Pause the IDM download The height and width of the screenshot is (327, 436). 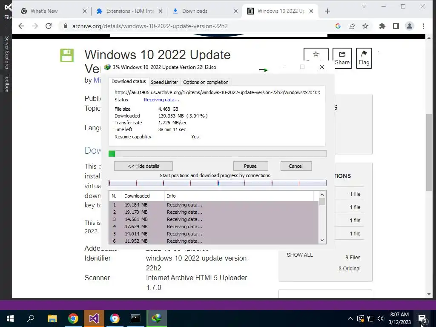[250, 166]
